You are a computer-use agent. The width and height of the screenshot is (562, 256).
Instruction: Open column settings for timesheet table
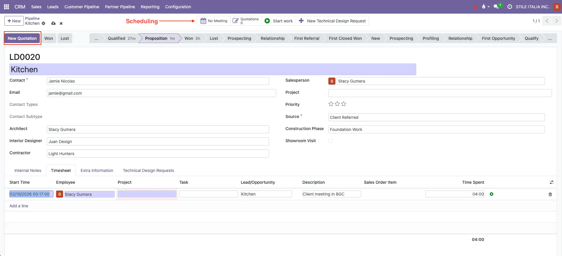tap(551, 182)
